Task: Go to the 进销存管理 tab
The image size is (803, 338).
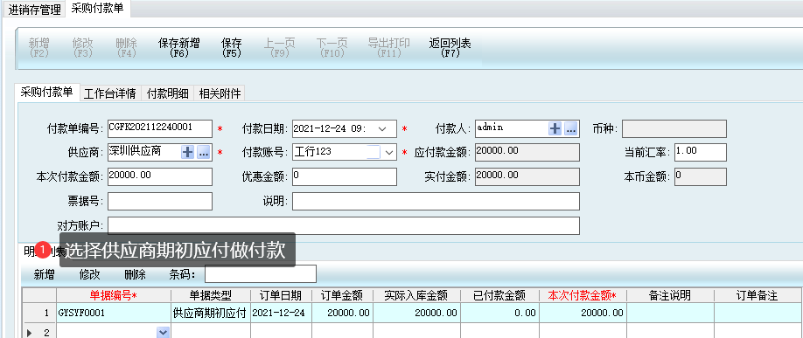Action: 34,10
